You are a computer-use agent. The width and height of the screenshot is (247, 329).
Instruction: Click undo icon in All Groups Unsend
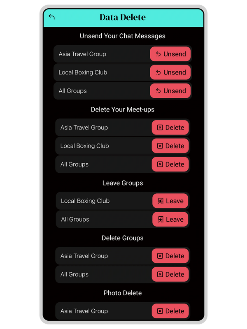tap(158, 91)
